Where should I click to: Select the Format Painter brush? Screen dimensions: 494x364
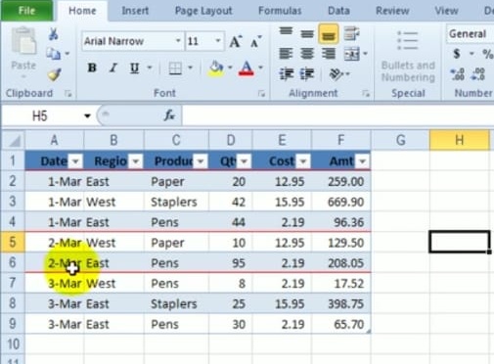pos(54,74)
